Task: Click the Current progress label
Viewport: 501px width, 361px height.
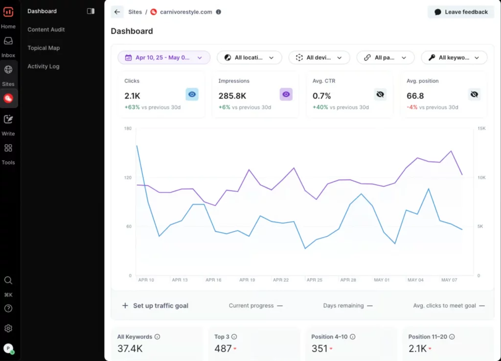Action: [251, 306]
